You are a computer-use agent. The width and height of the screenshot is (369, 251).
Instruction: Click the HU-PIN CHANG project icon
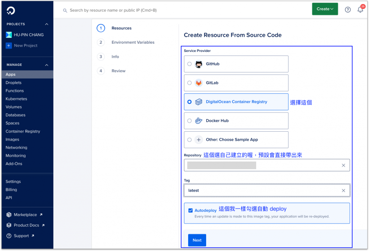9,35
